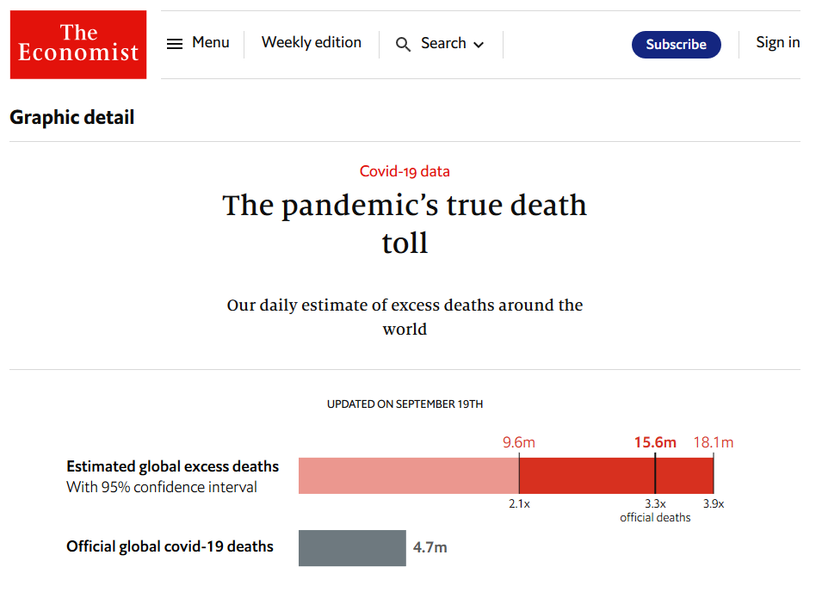
Task: Open the Graphic detail section
Action: [72, 117]
